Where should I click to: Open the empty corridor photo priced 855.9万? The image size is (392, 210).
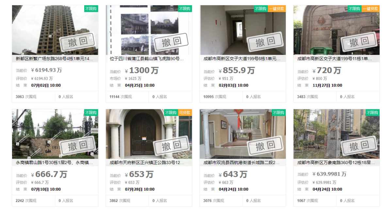(x=243, y=30)
